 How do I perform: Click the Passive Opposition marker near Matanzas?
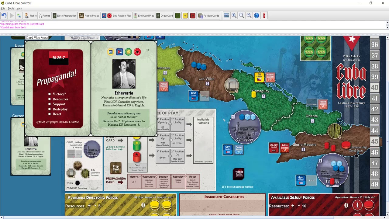[x=164, y=86]
